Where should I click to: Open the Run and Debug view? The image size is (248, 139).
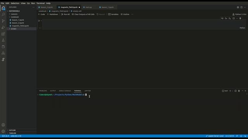(x=3, y=27)
